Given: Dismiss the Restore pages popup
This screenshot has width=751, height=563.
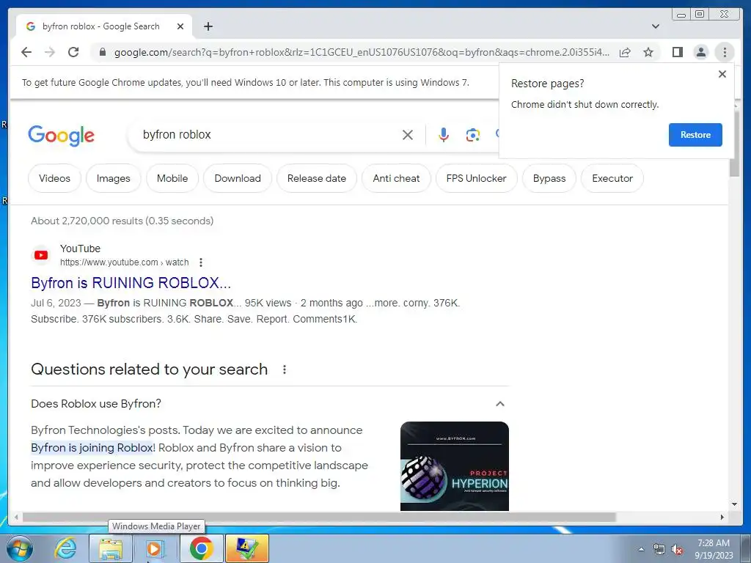Looking at the screenshot, I should 722,74.
